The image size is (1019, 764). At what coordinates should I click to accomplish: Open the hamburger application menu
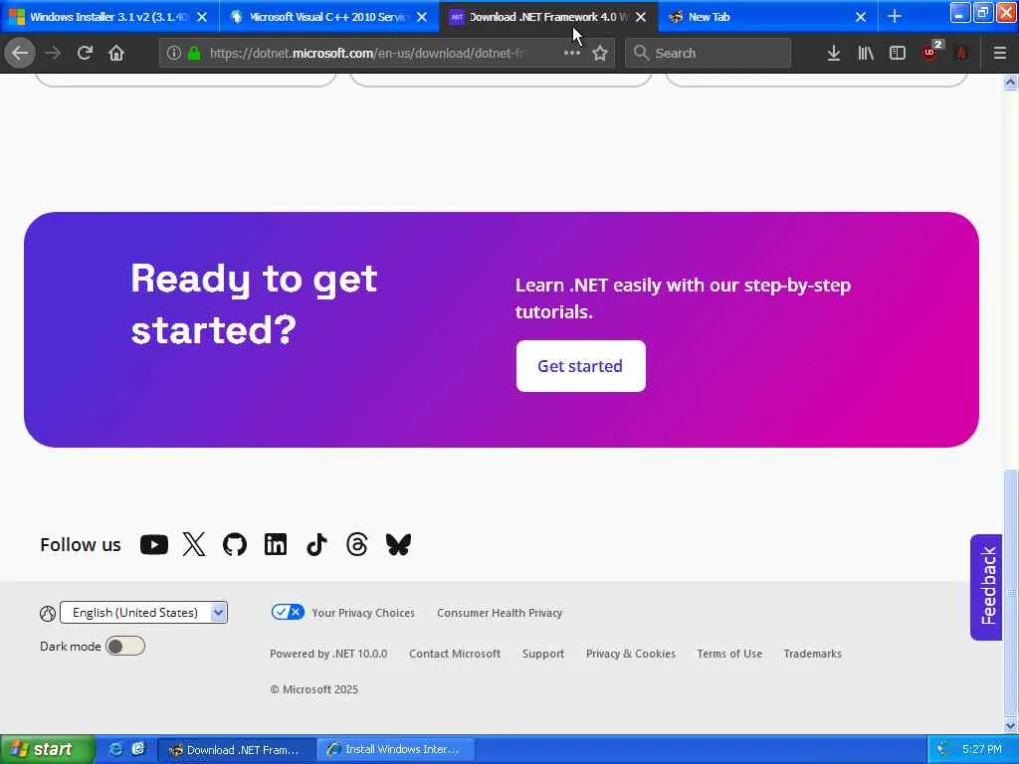1000,54
